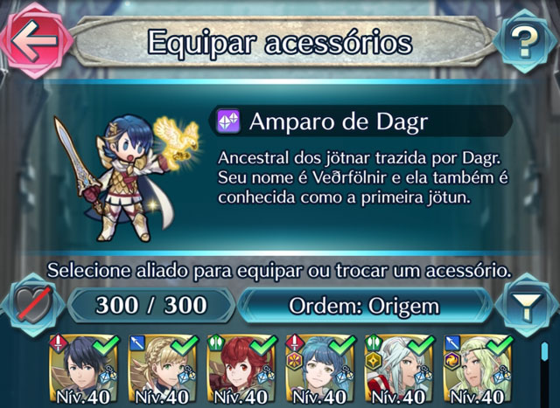Click the Amparo de Dagr accessory title

click(339, 121)
